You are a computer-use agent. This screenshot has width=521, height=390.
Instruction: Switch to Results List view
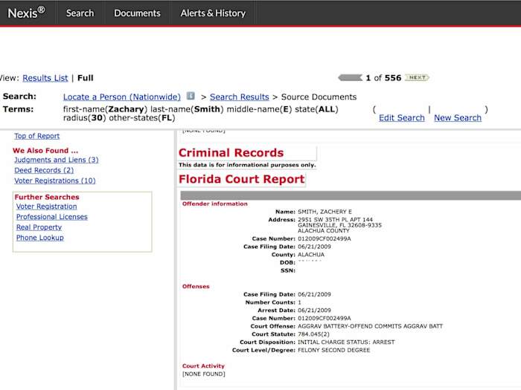(x=45, y=78)
